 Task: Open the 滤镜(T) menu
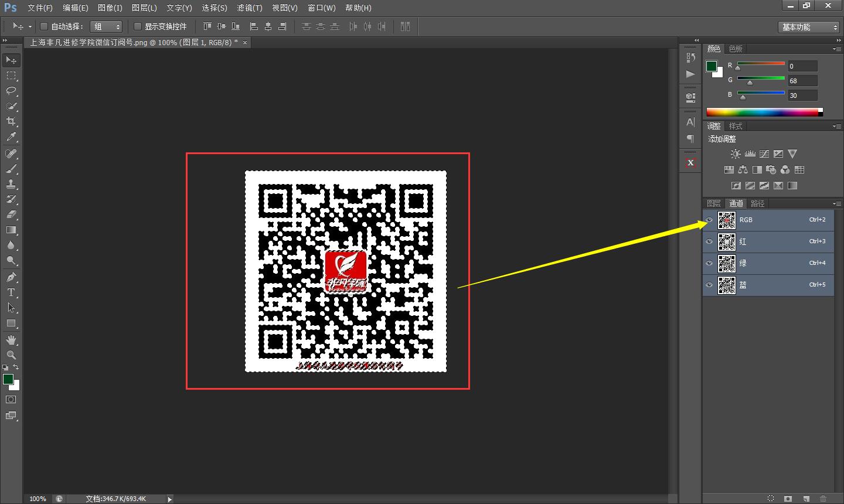pyautogui.click(x=250, y=8)
